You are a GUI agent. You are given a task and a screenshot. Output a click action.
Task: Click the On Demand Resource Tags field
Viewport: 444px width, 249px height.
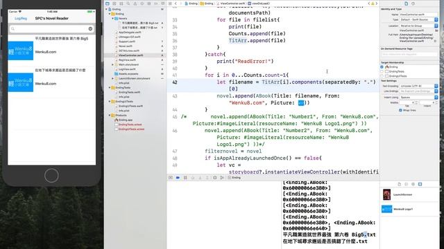[x=409, y=54]
